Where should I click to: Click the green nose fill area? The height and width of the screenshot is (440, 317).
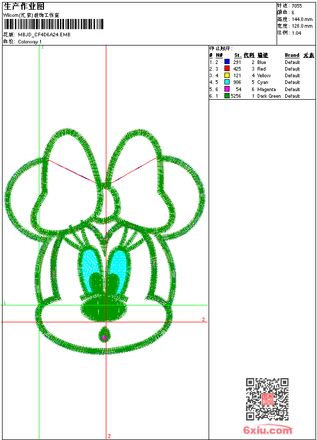[103, 307]
